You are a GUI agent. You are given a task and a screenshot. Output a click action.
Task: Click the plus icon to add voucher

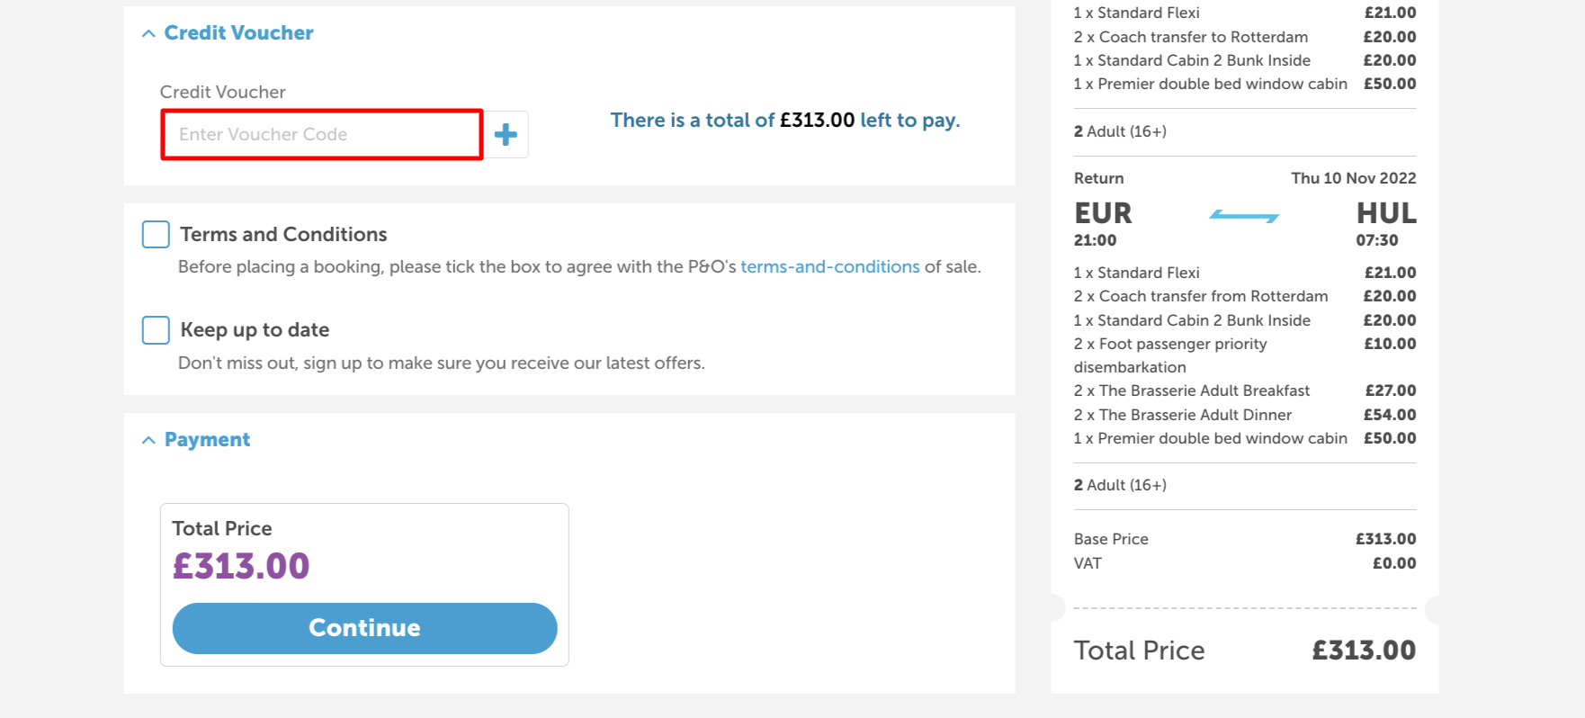coord(506,134)
